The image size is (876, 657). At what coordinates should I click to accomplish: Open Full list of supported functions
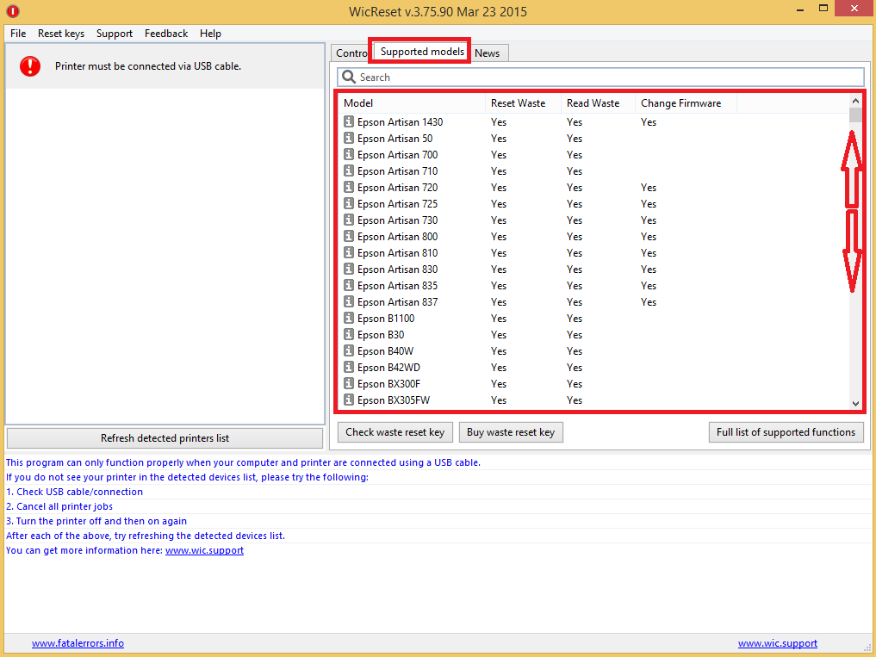(x=786, y=432)
